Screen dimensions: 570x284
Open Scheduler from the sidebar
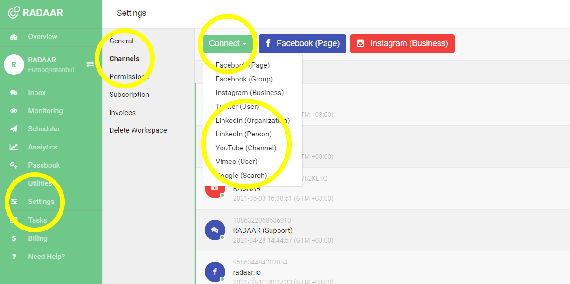tap(44, 129)
